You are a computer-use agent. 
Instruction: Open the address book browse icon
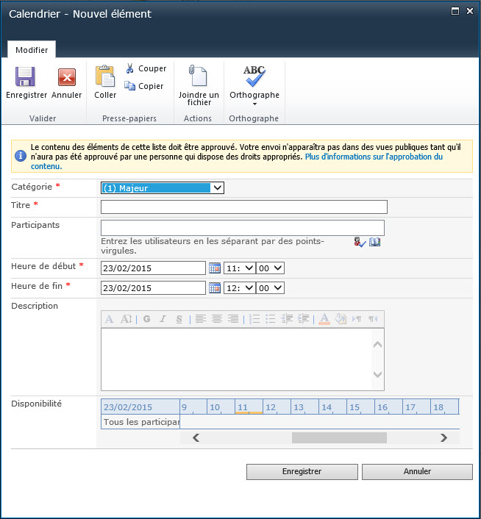(x=375, y=242)
